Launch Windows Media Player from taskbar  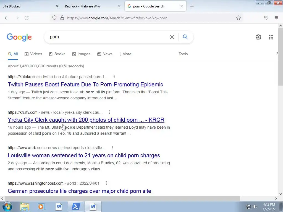[41, 206]
